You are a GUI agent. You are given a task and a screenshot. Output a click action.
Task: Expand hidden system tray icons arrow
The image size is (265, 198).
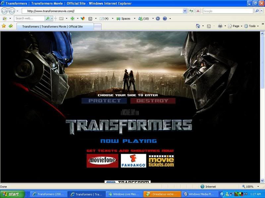pos(222,194)
